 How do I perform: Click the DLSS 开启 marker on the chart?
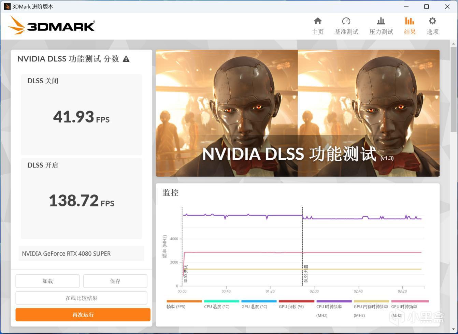306,274
